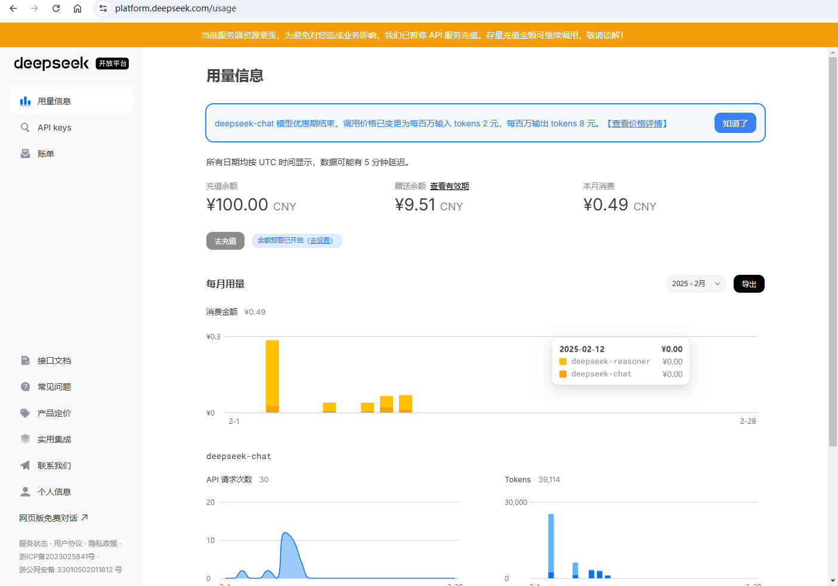Go to 账单 in the sidebar
838x586 pixels.
(x=72, y=154)
